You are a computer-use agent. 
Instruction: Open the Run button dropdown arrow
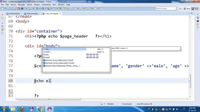point(45,8)
